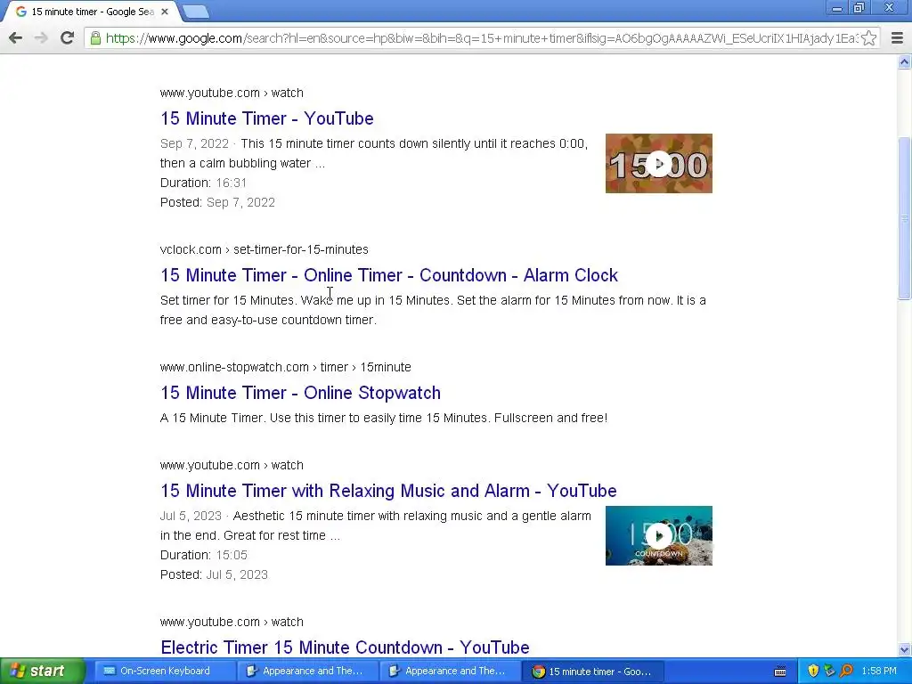Click the scrollbar up arrow
Screen dimensions: 912x684
coord(905,61)
